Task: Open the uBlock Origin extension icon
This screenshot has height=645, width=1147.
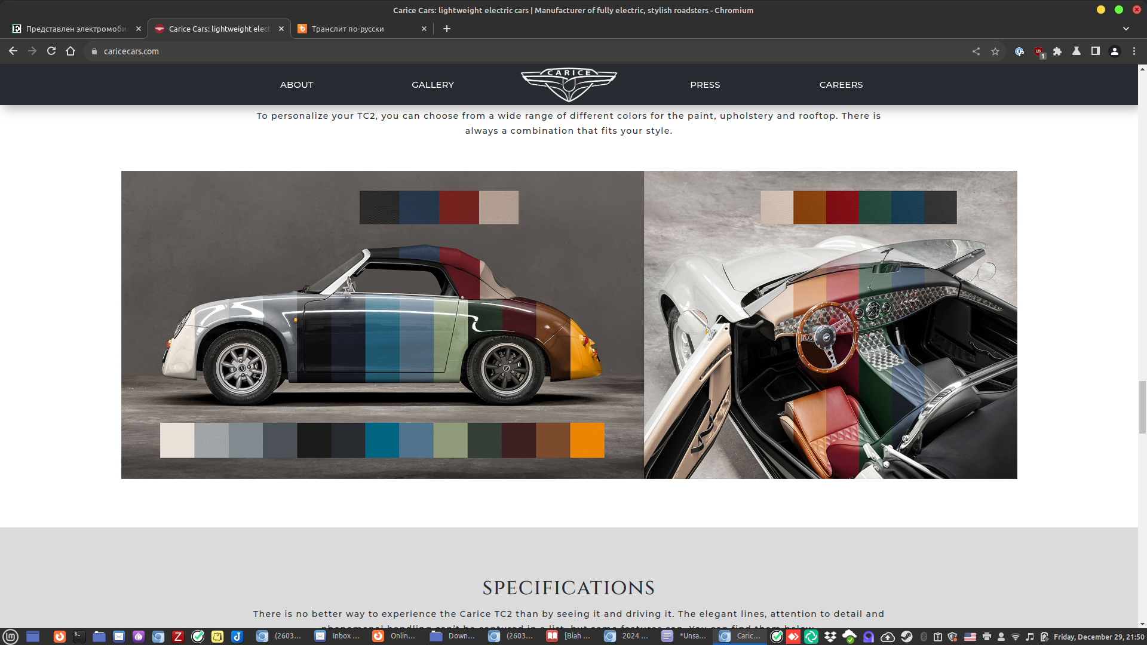Action: pos(1039,52)
